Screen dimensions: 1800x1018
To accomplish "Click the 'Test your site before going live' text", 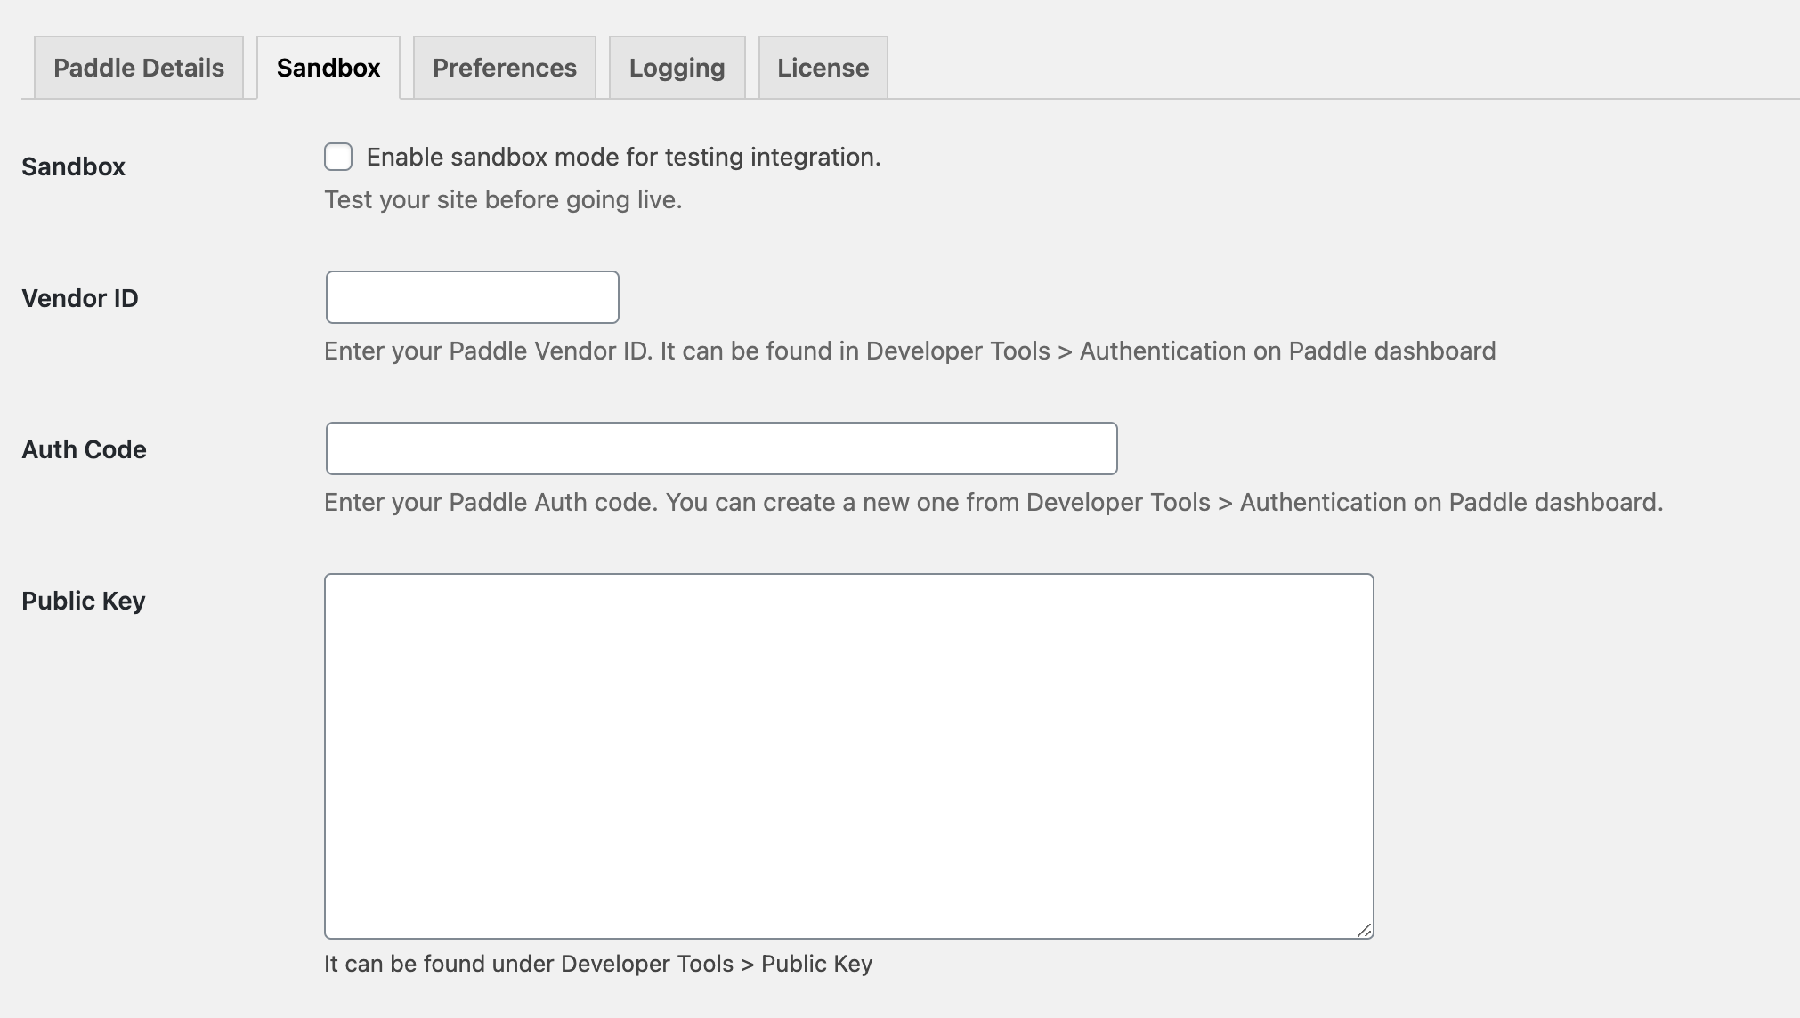I will point(504,199).
